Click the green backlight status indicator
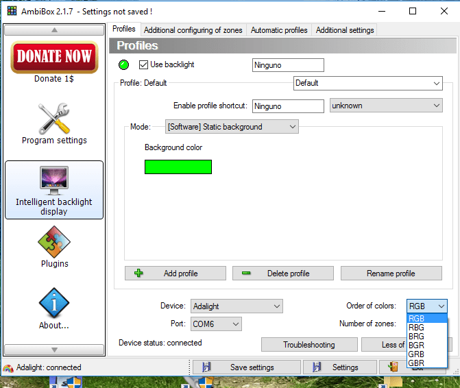 coord(123,65)
